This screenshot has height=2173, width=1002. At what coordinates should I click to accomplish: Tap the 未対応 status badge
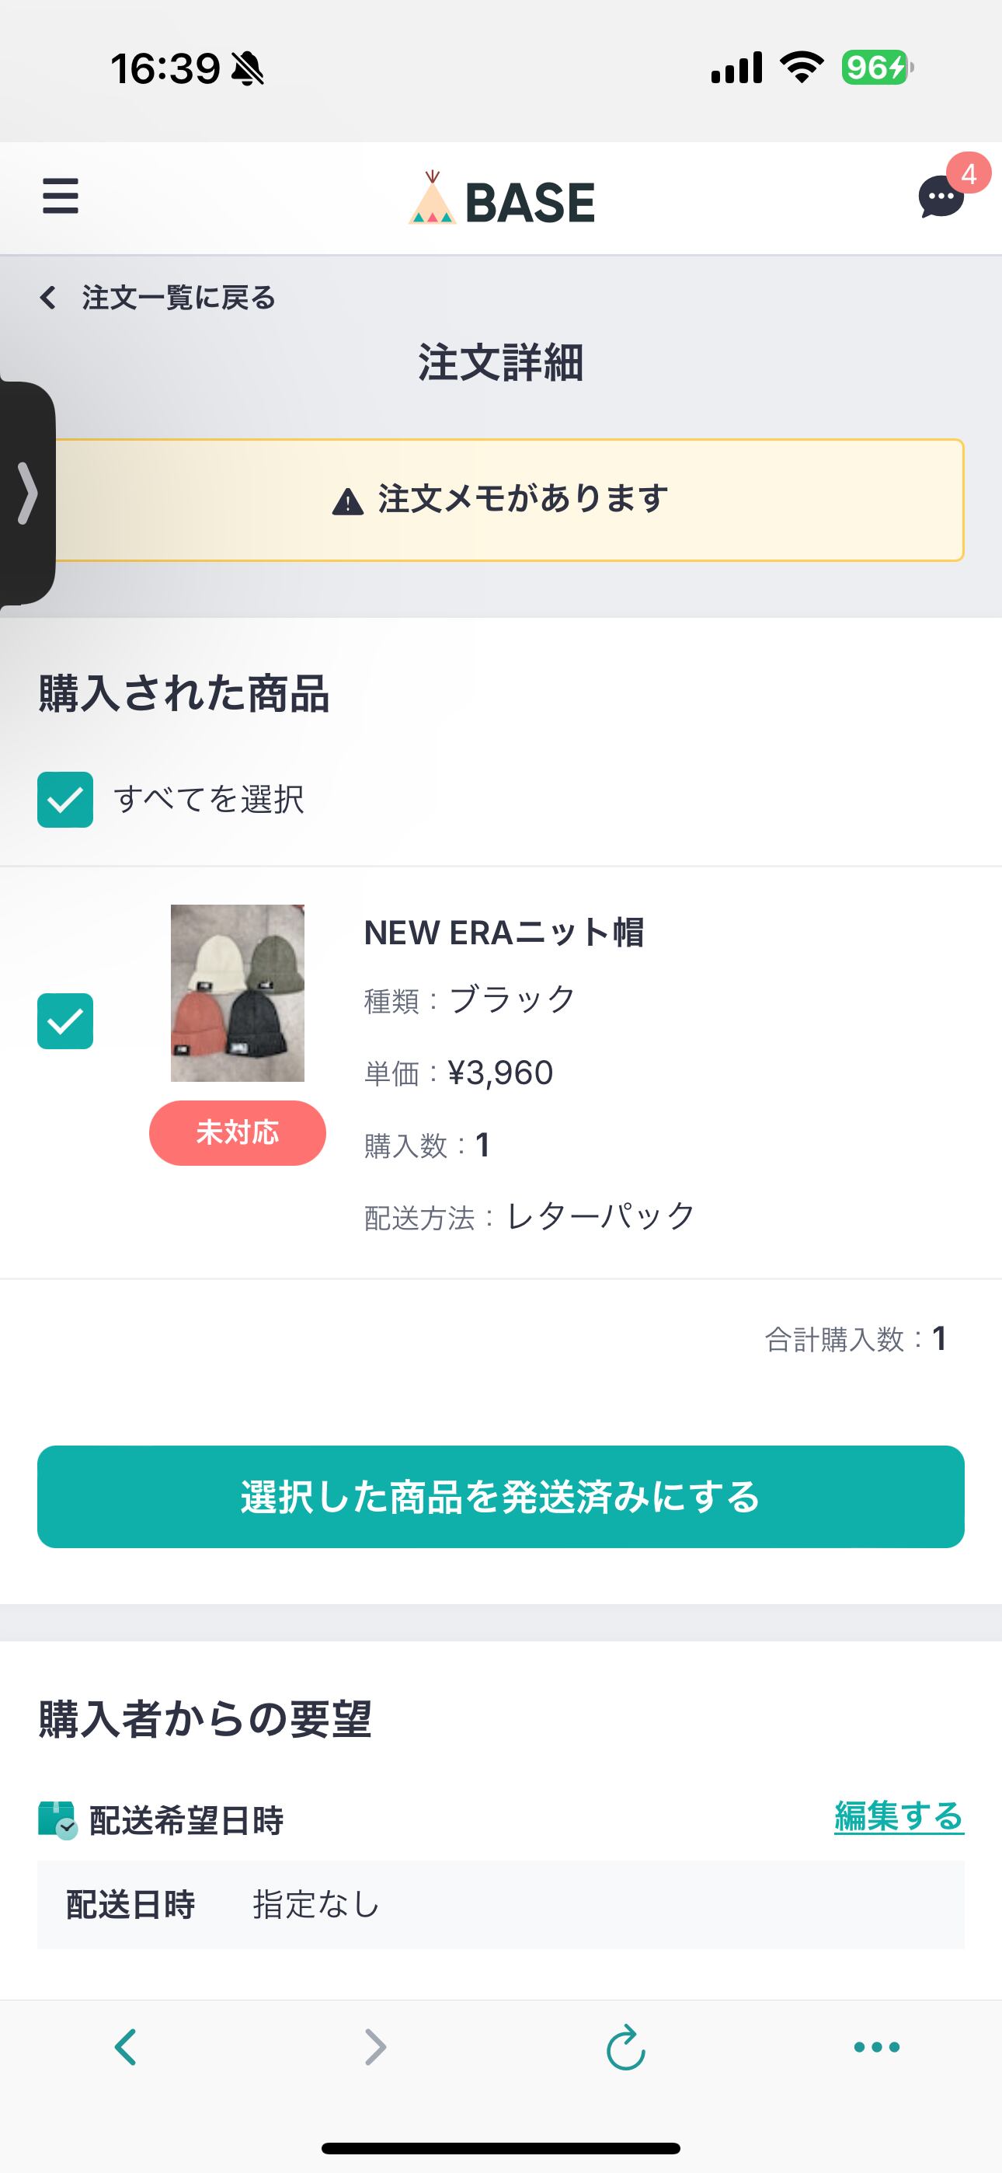[x=238, y=1133]
